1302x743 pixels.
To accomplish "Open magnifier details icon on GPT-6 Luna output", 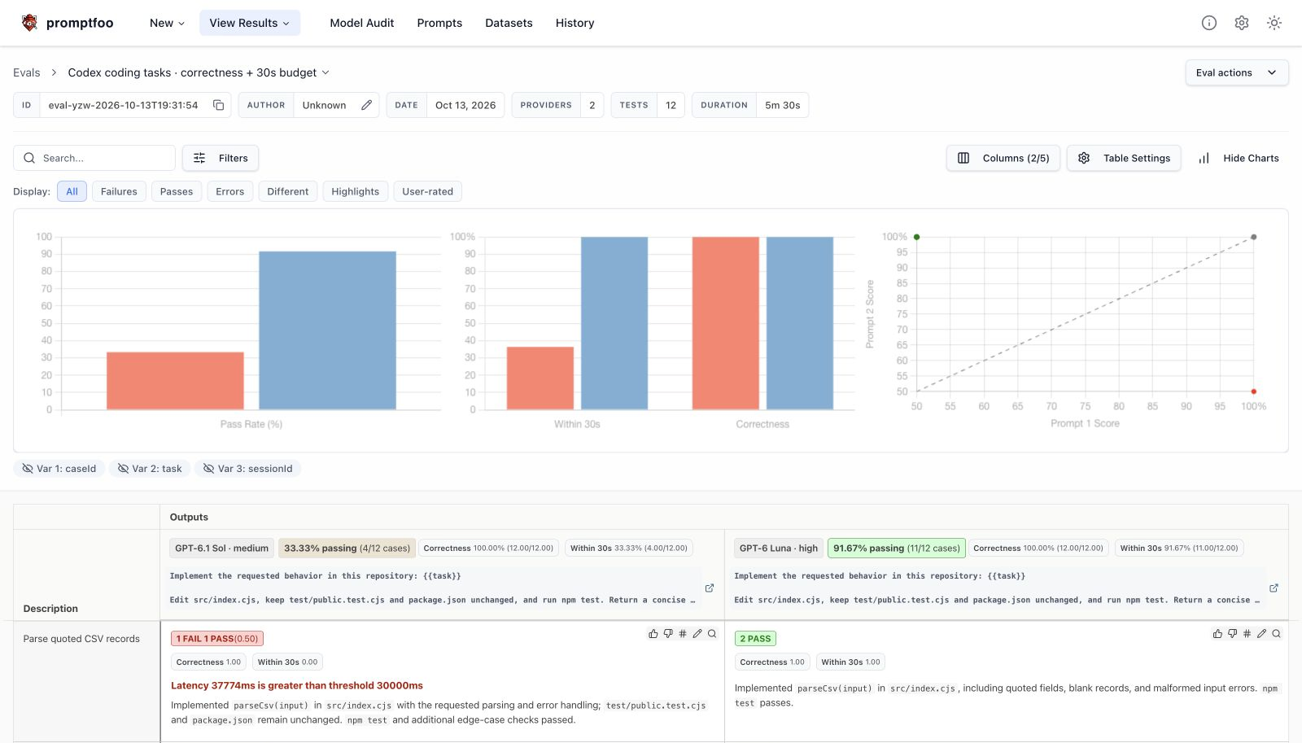I will click(1276, 633).
